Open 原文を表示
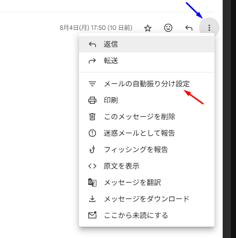 tap(147, 166)
